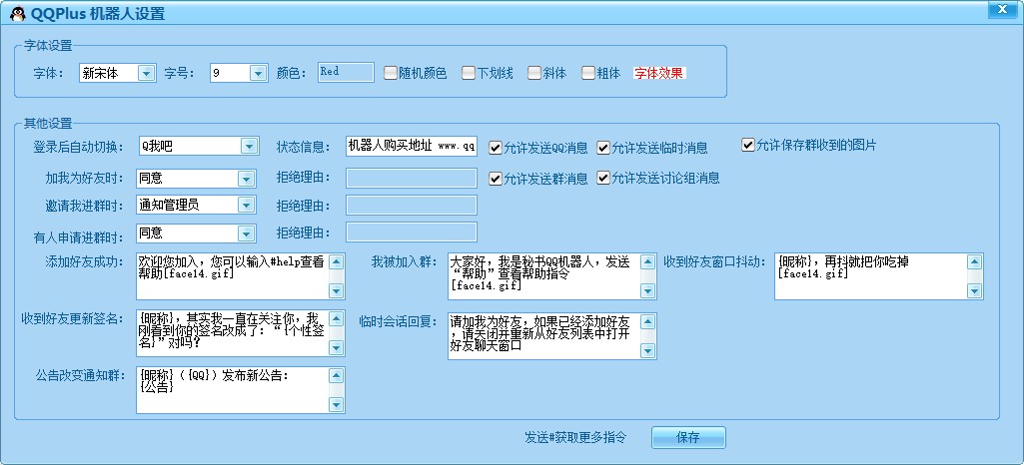Image resolution: width=1024 pixels, height=465 pixels.
Task: Click up arrow of 收到好友窗口抖动 scrollbar
Action: pyautogui.click(x=974, y=262)
